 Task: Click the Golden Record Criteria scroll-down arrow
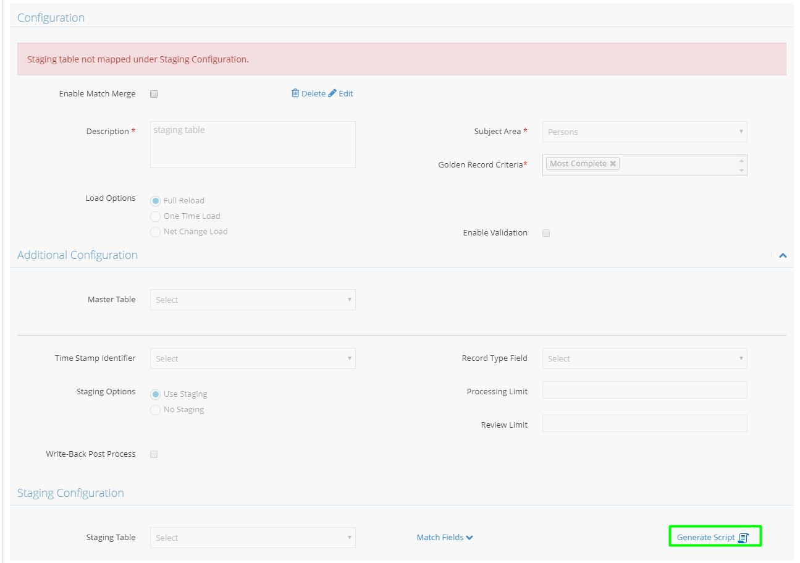click(x=742, y=170)
